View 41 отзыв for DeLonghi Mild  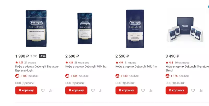click(x=130, y=63)
